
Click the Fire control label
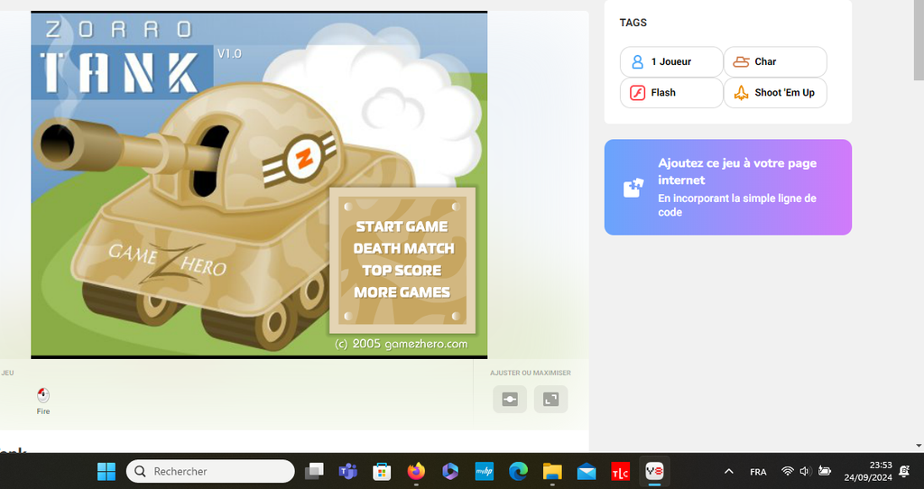point(43,411)
